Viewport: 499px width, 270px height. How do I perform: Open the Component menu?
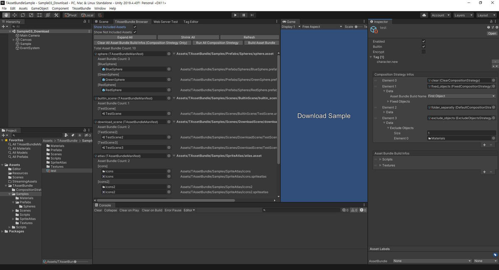[60, 8]
